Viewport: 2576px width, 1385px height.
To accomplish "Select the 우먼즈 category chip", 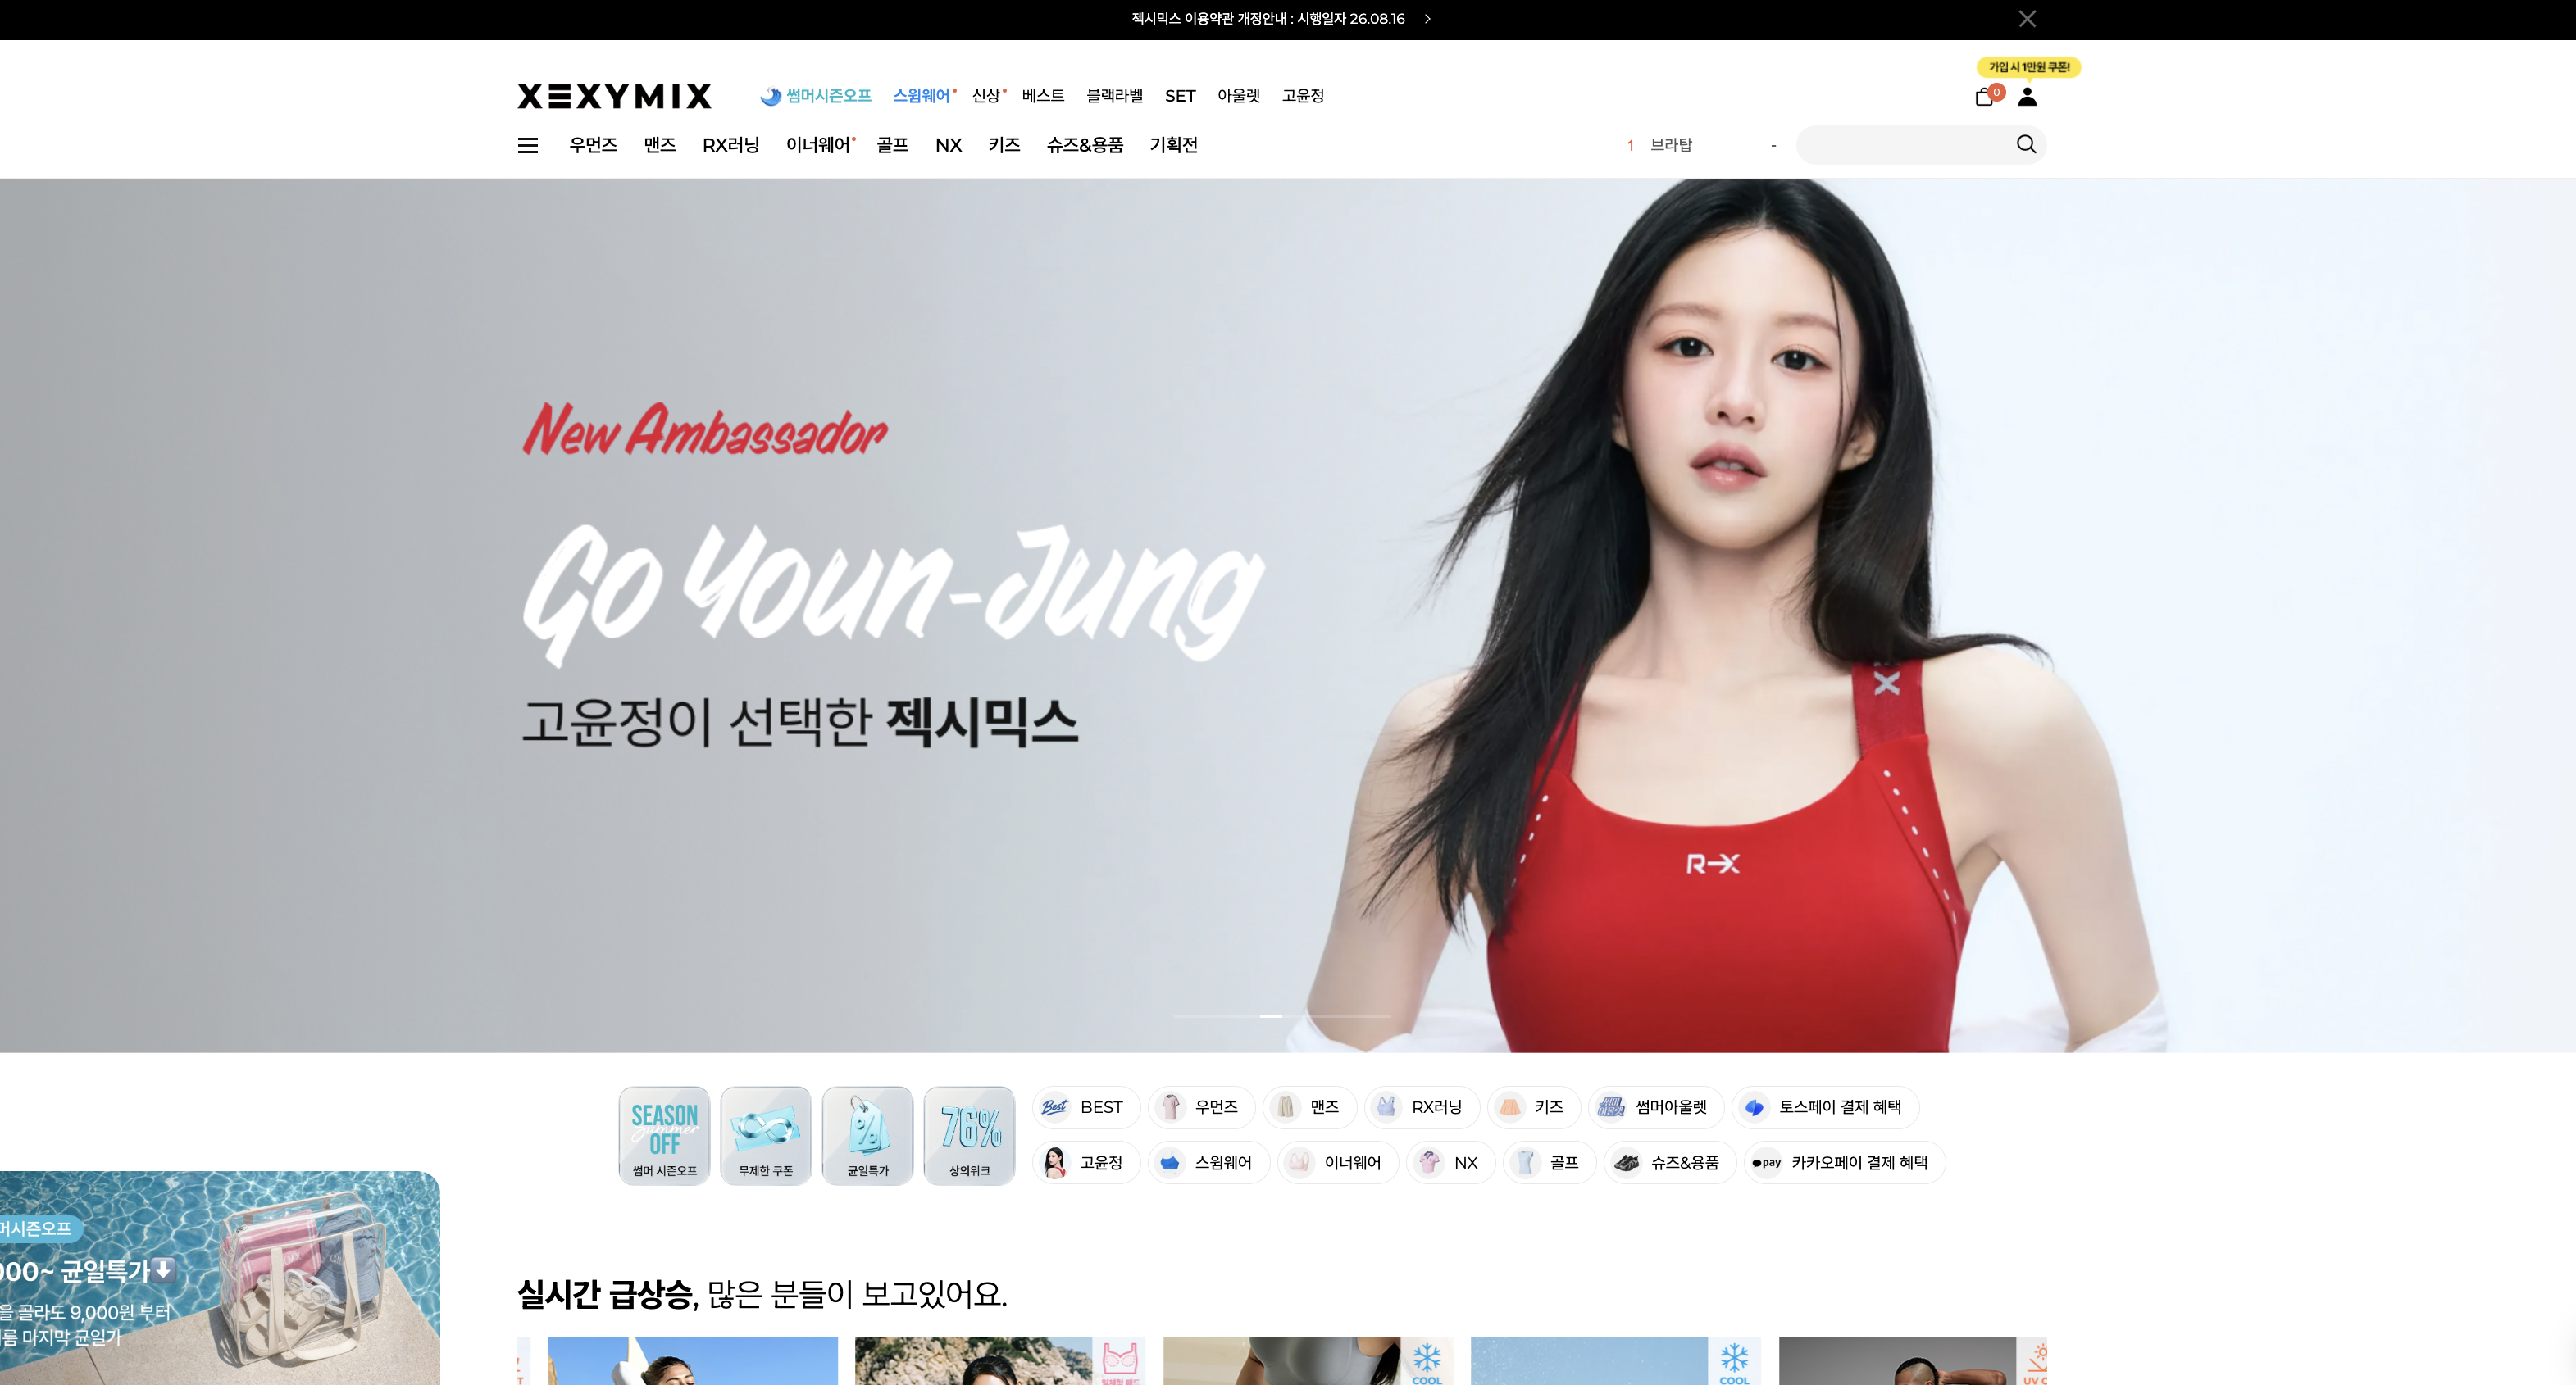I will pyautogui.click(x=1201, y=1107).
